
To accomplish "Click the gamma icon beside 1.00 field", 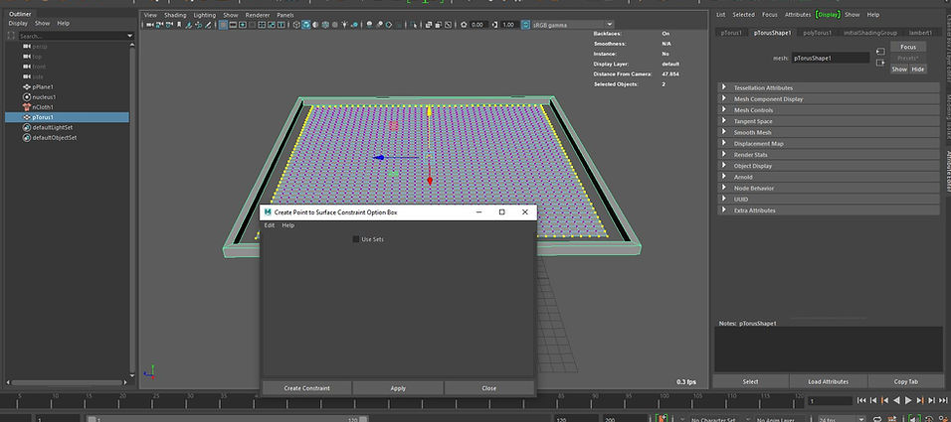I will pos(495,25).
